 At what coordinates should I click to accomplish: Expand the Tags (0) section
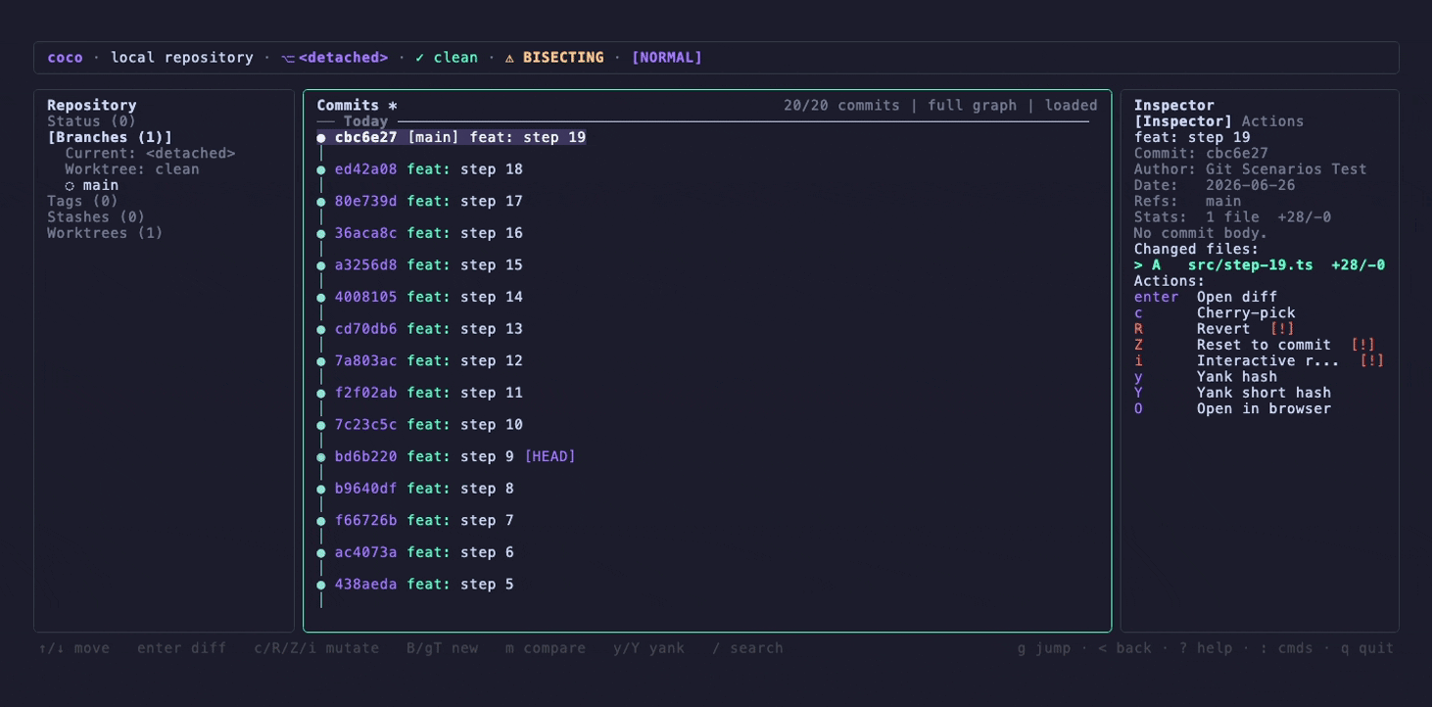coord(83,202)
